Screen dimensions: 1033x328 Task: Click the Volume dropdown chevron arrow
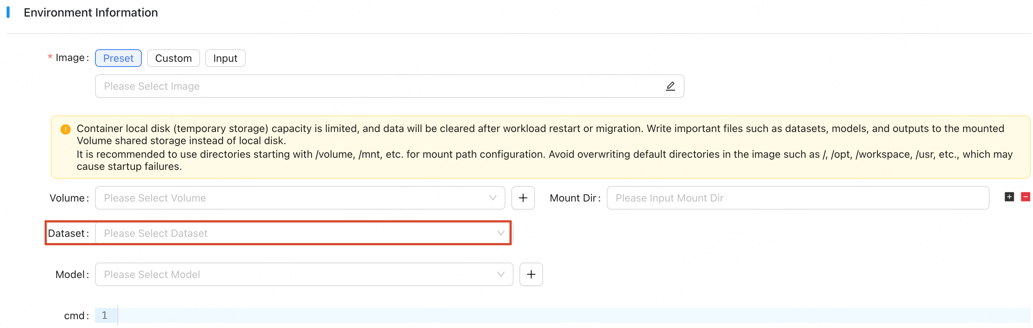(493, 198)
